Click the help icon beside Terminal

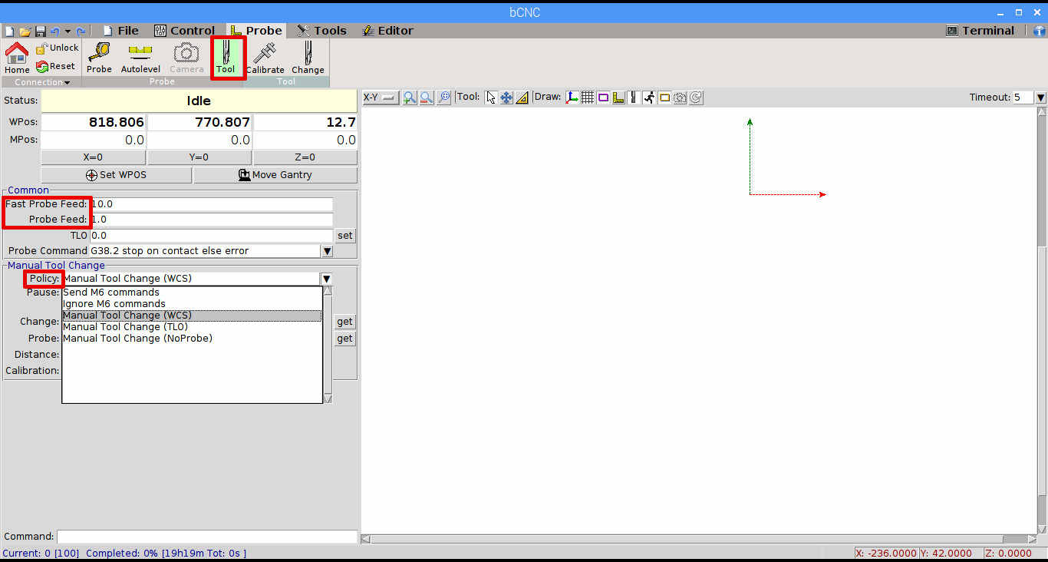click(x=1040, y=31)
